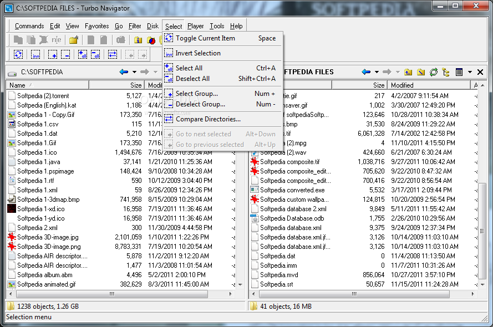Open the right panel back history dropdown
The width and height of the screenshot is (493, 327).
(377, 72)
